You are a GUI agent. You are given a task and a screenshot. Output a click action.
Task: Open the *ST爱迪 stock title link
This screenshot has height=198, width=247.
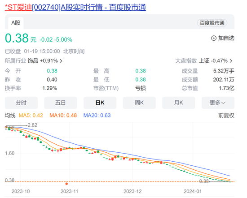click(75, 7)
